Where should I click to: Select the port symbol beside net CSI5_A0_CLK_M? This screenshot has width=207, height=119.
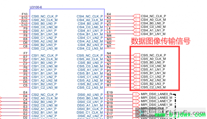pyautogui.click(x=136, y=59)
